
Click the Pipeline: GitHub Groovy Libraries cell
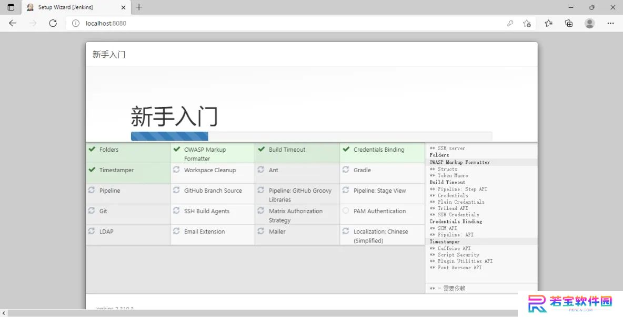pos(297,194)
